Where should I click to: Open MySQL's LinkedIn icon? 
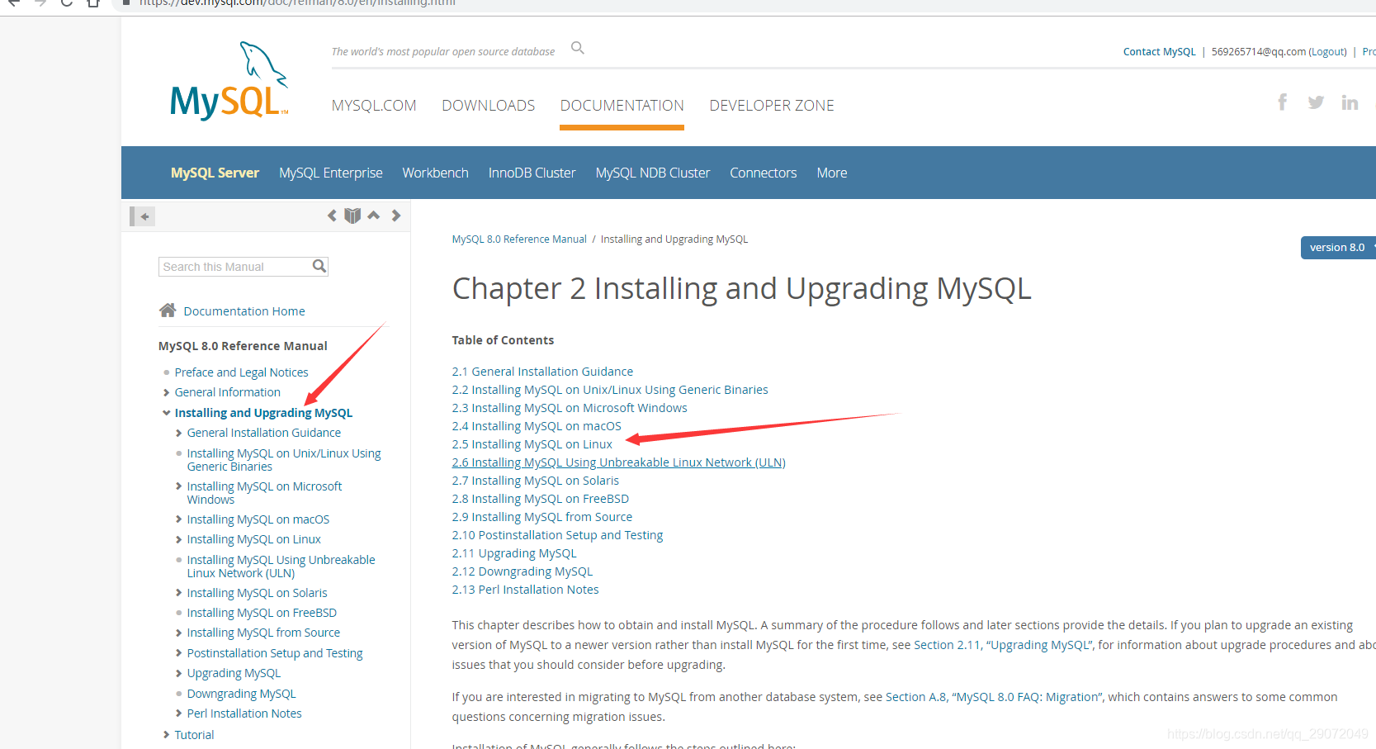coord(1350,102)
